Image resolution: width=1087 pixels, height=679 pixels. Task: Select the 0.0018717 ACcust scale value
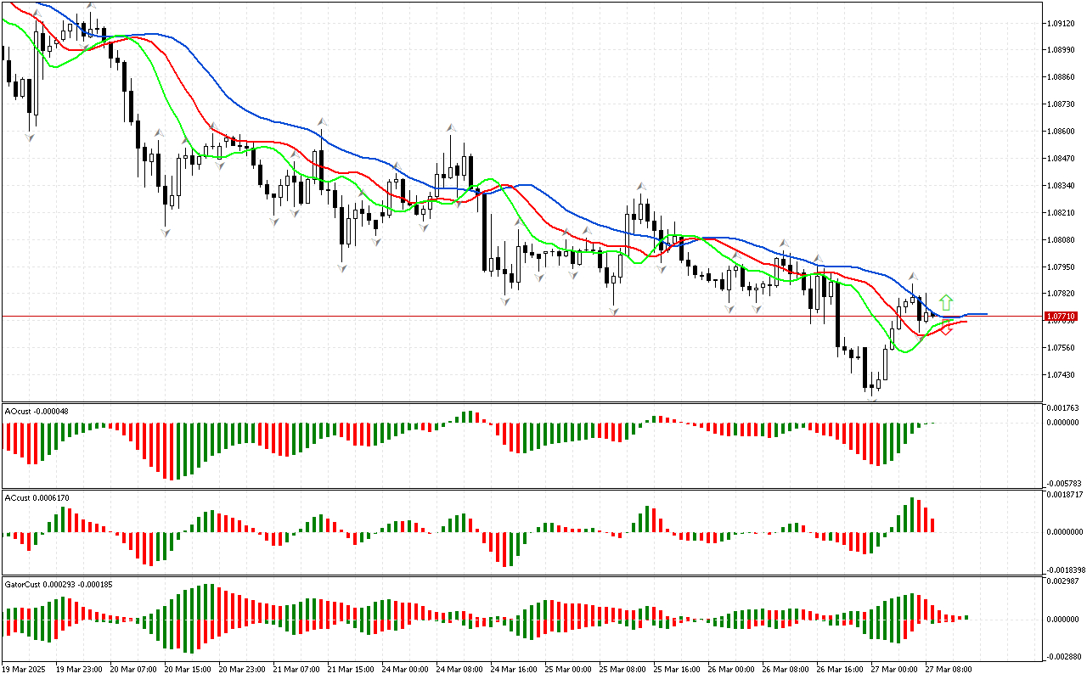coord(1065,494)
